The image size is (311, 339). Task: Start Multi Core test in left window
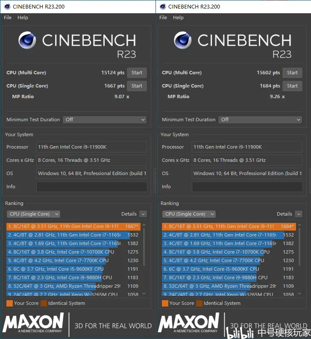137,73
